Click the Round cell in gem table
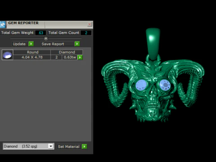The height and width of the screenshot is (162, 216). [x=32, y=52]
